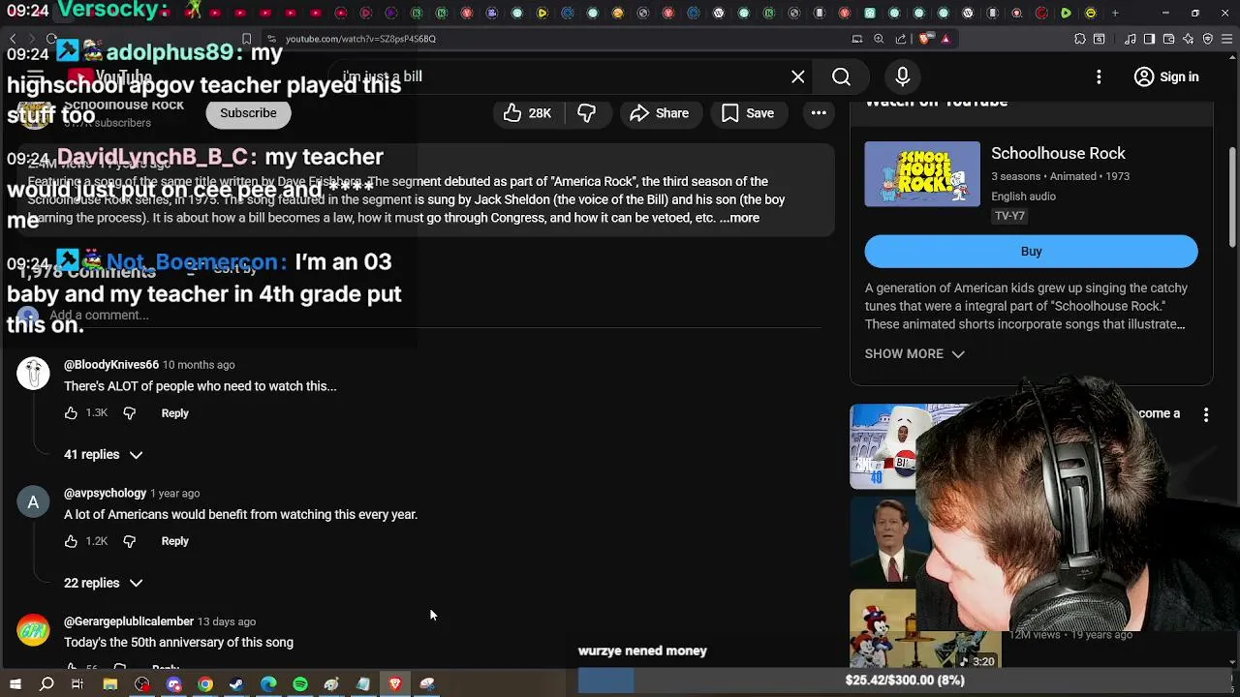Switch to the tab with green play favicon

[x=1066, y=14]
